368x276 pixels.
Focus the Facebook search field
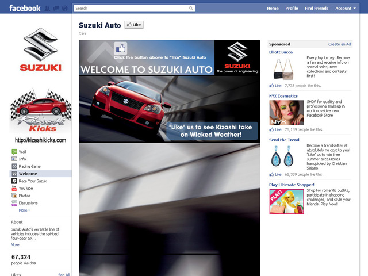(x=131, y=9)
